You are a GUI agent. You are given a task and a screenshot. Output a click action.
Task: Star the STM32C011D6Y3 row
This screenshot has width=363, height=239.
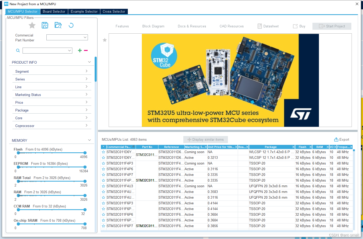click(103, 152)
